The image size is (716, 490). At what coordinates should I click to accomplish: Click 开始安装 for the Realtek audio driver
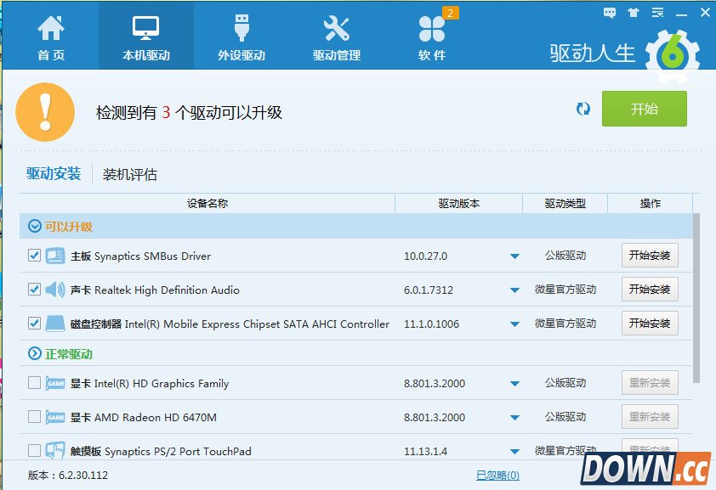(x=651, y=289)
